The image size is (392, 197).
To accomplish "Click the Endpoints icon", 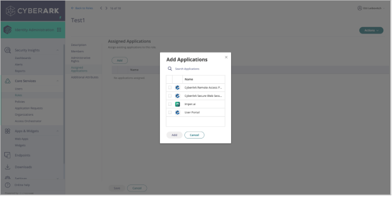I will [8, 155].
